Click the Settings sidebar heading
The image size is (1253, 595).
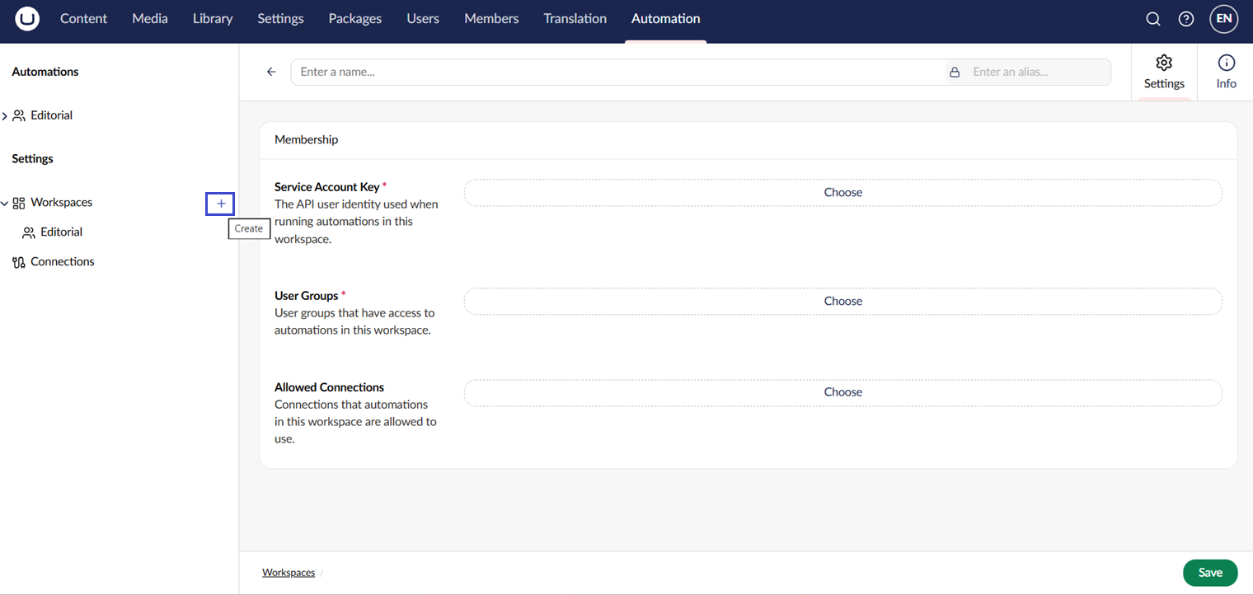tap(32, 159)
